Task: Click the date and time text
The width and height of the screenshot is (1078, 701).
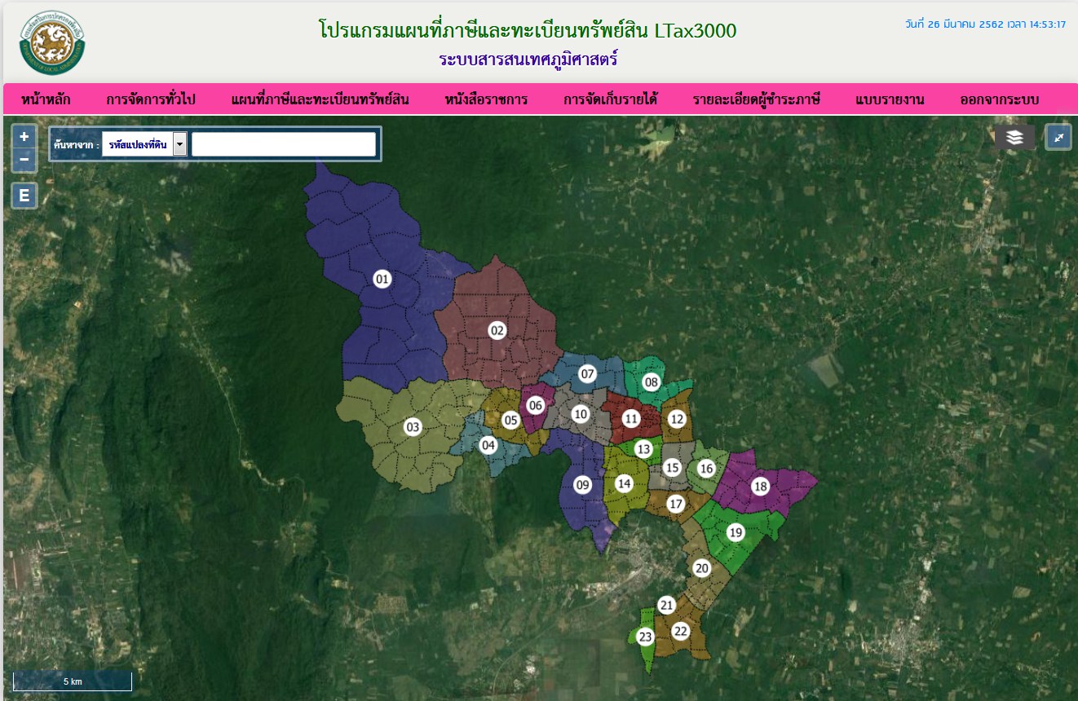Action: click(985, 24)
